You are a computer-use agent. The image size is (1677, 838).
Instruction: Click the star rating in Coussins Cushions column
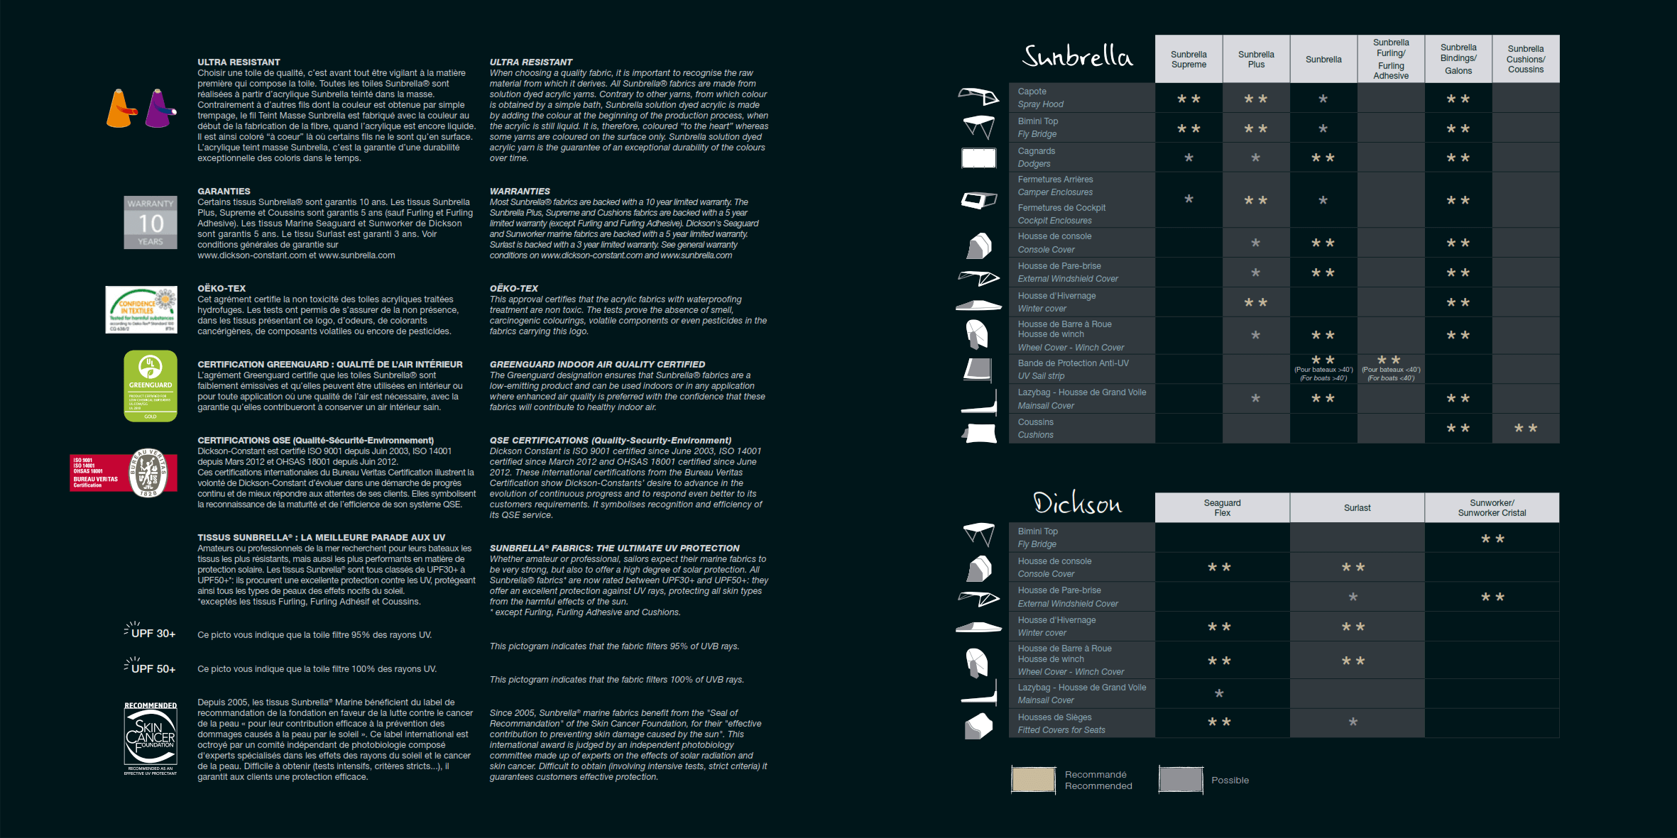(1526, 429)
